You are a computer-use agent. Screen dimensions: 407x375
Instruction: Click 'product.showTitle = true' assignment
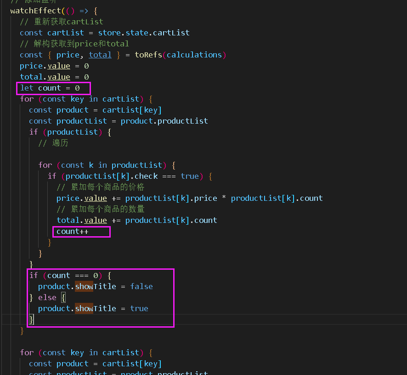[93, 308]
